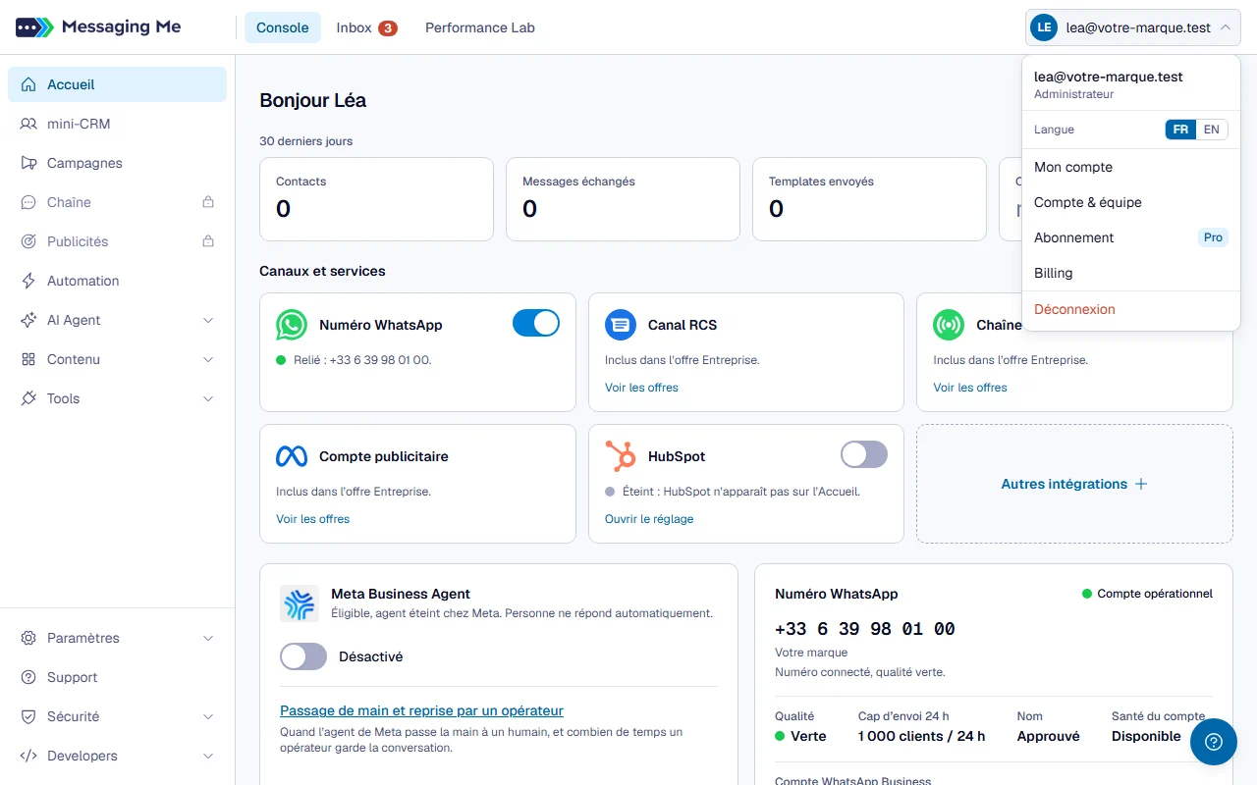Open the Inbox tab
The width and height of the screenshot is (1257, 785).
pos(366,27)
